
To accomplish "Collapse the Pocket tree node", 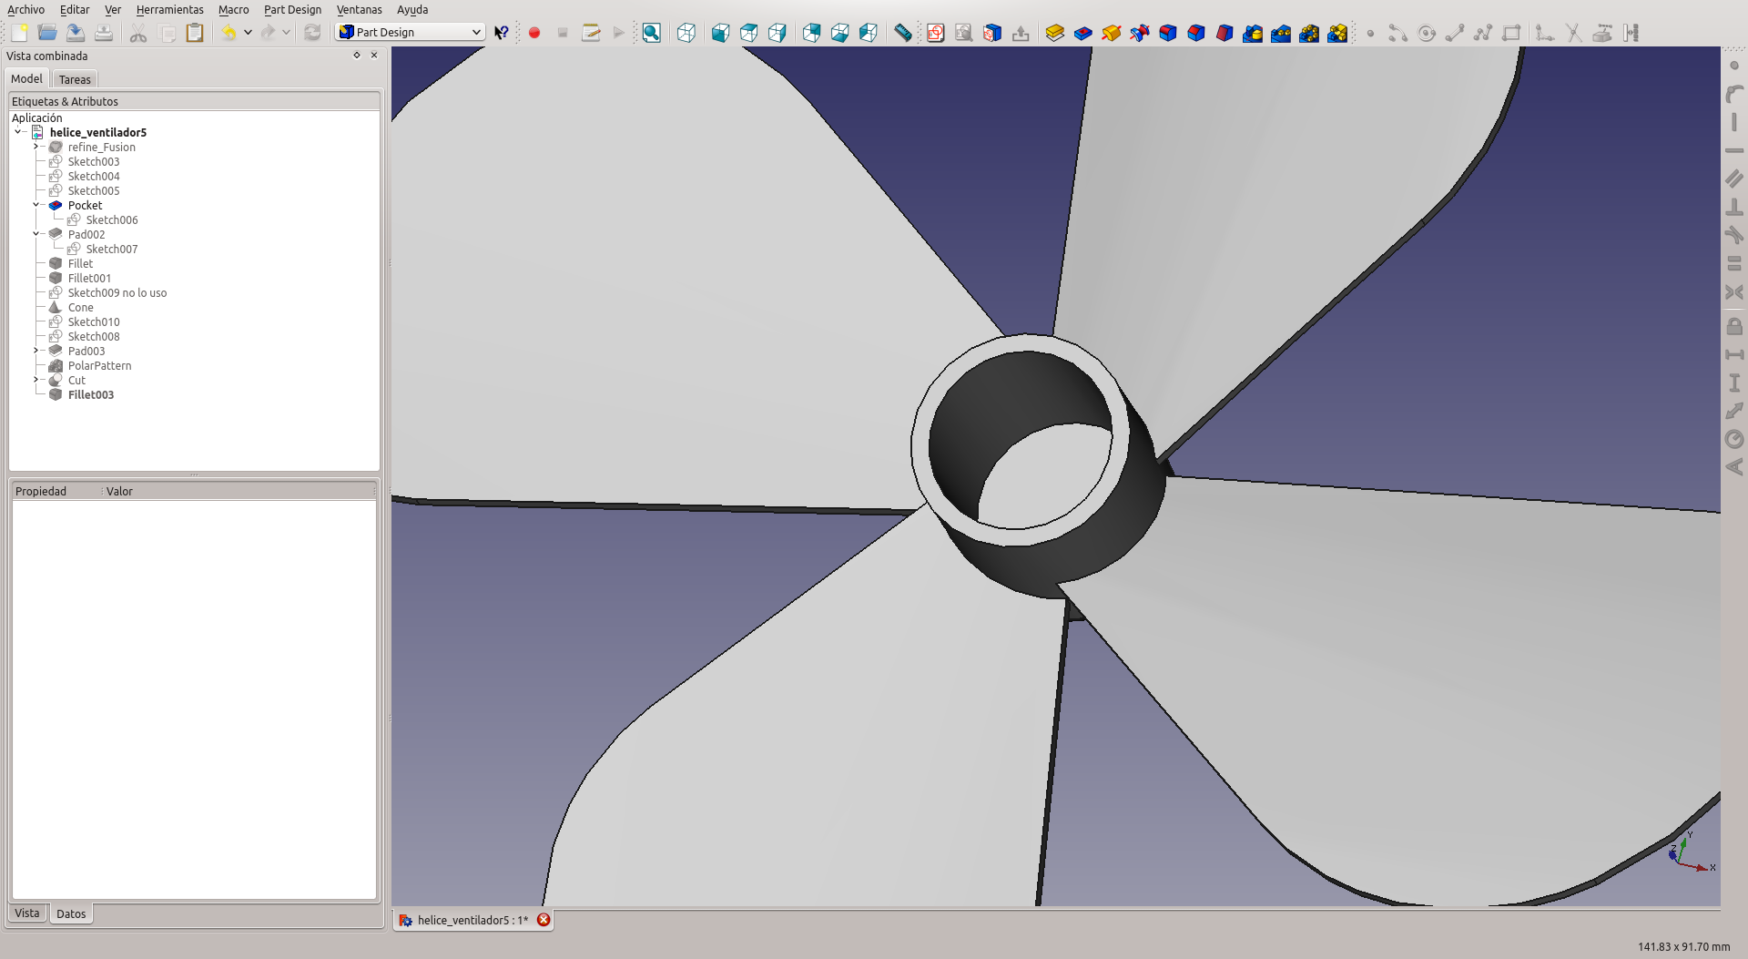I will (36, 205).
